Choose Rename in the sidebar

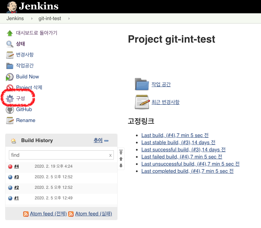click(x=26, y=120)
